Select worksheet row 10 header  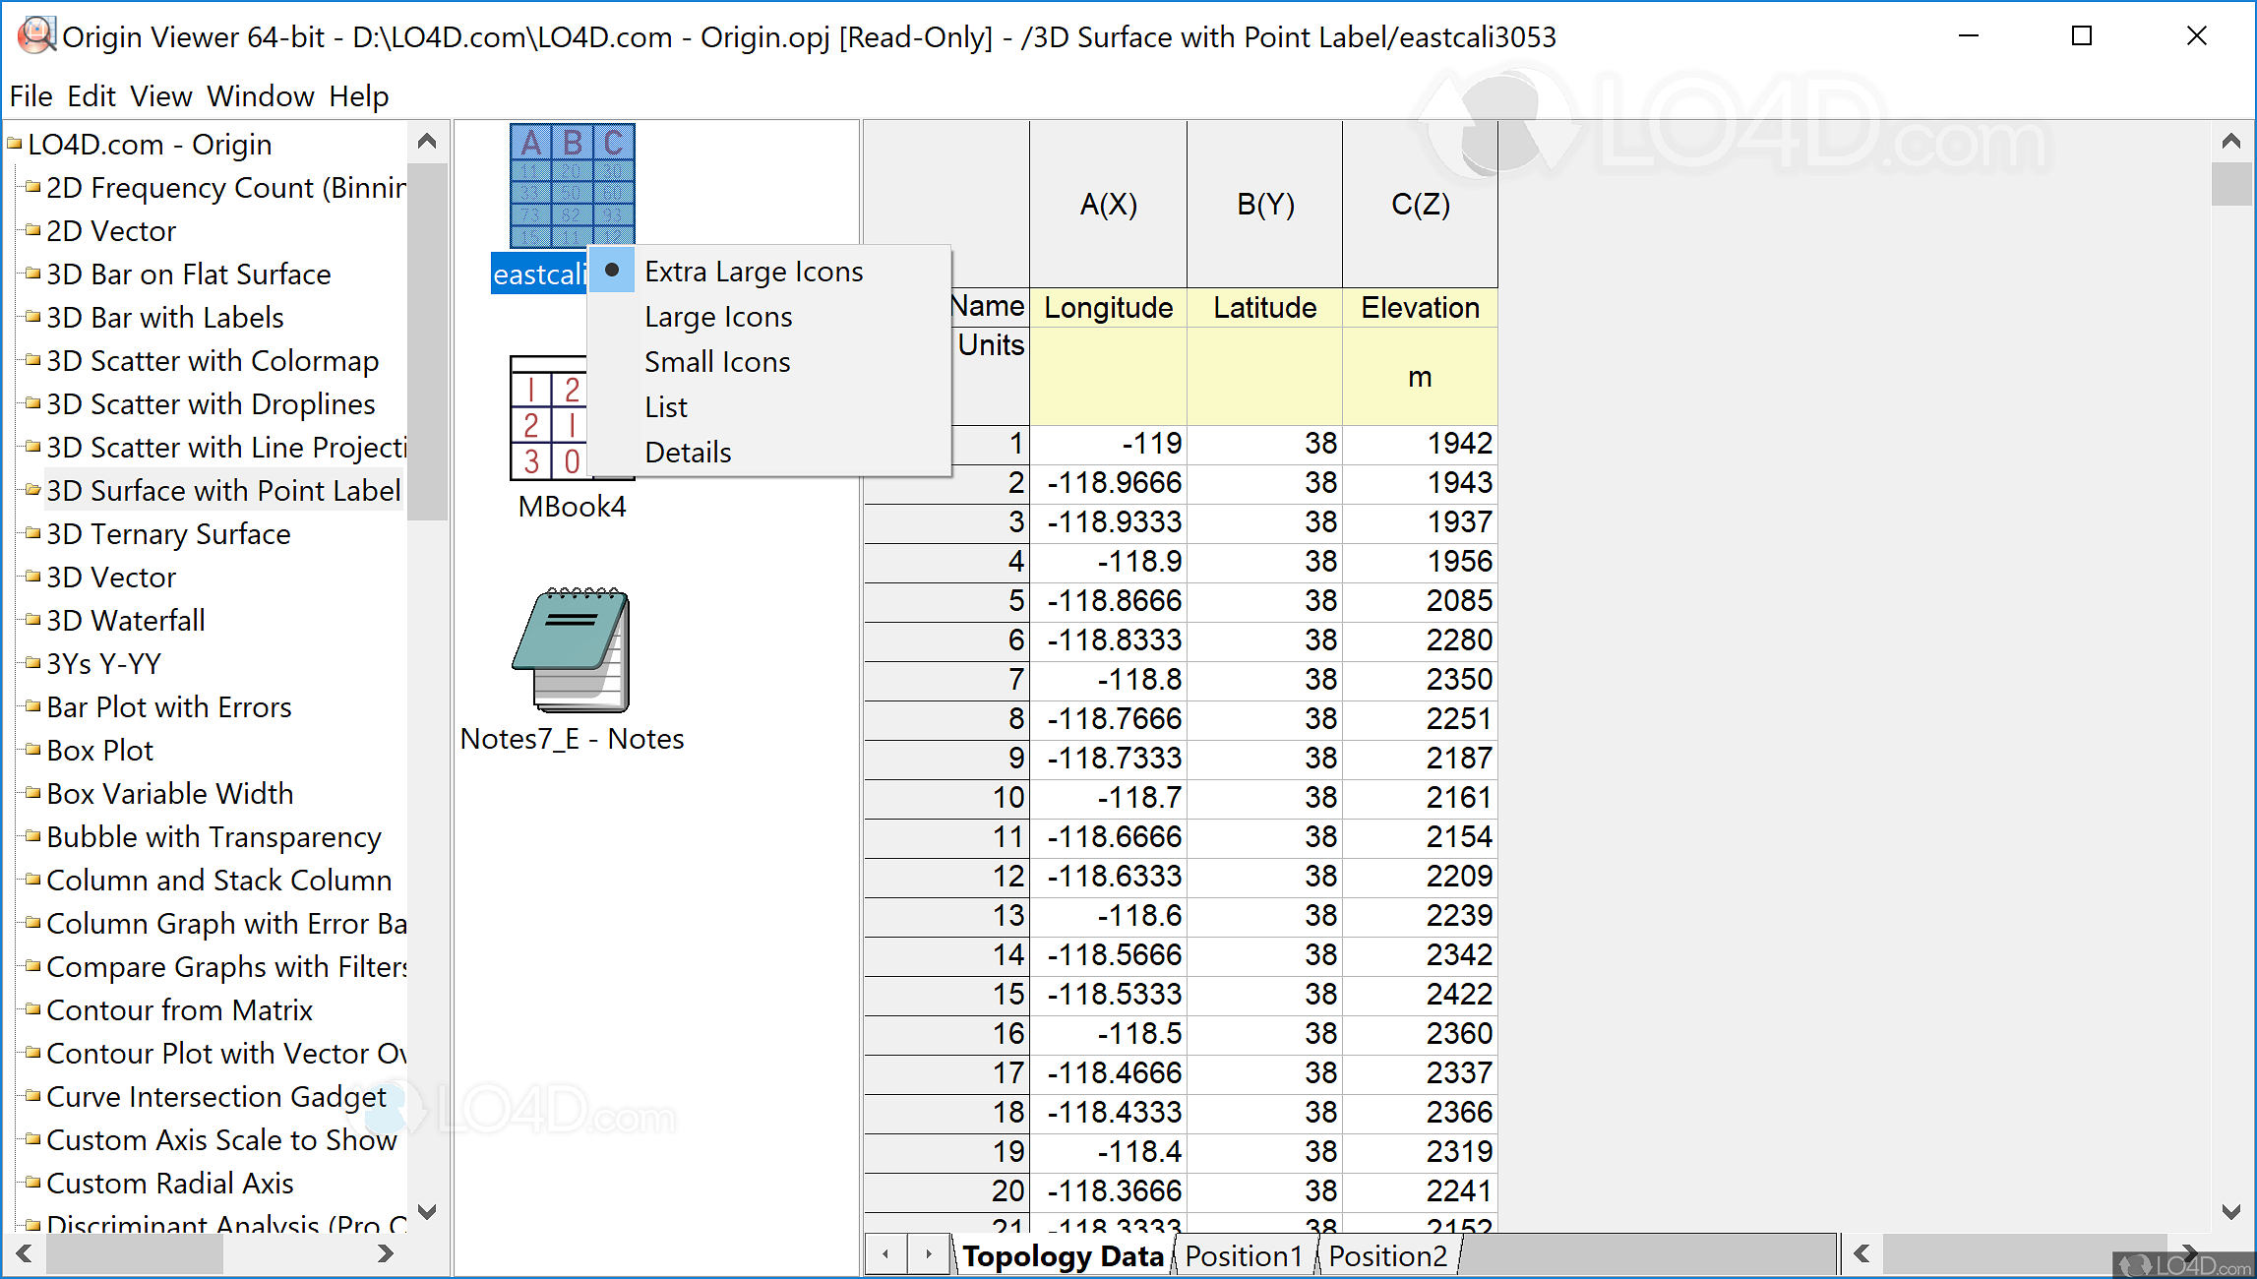946,798
